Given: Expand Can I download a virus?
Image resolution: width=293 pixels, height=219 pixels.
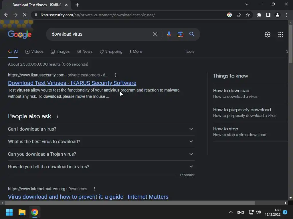Looking at the screenshot, I should coord(101,129).
